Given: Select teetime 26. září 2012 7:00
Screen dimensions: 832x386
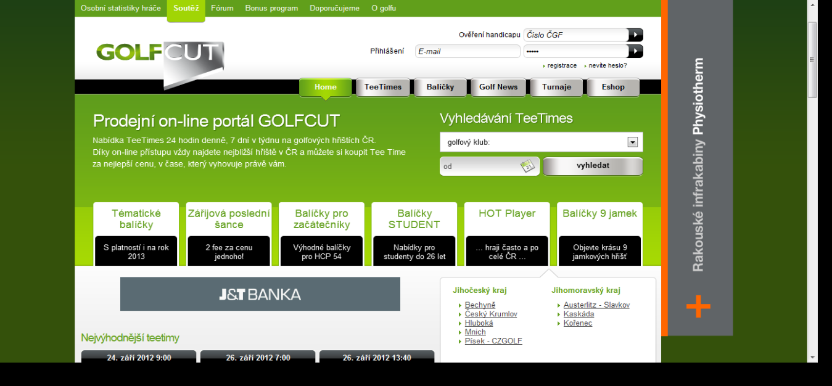Looking at the screenshot, I should tap(258, 356).
